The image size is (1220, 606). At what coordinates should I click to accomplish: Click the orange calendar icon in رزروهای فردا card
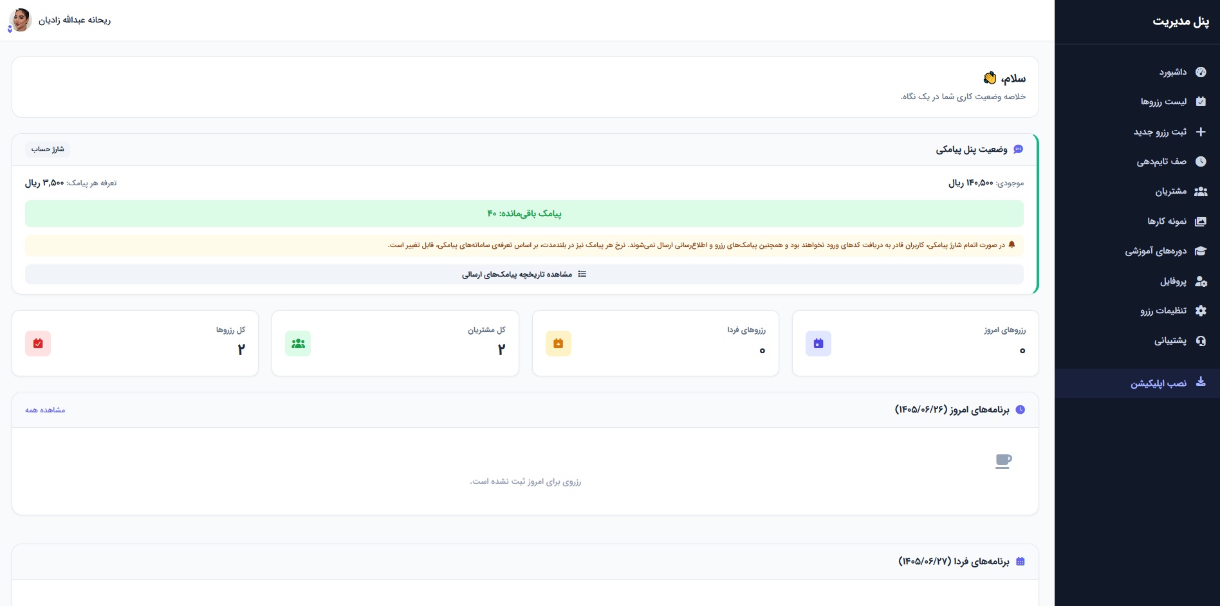coord(559,344)
